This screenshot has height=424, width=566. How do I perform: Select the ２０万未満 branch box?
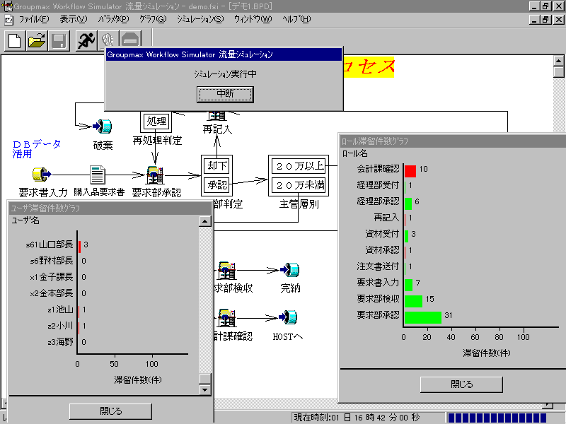pos(299,185)
